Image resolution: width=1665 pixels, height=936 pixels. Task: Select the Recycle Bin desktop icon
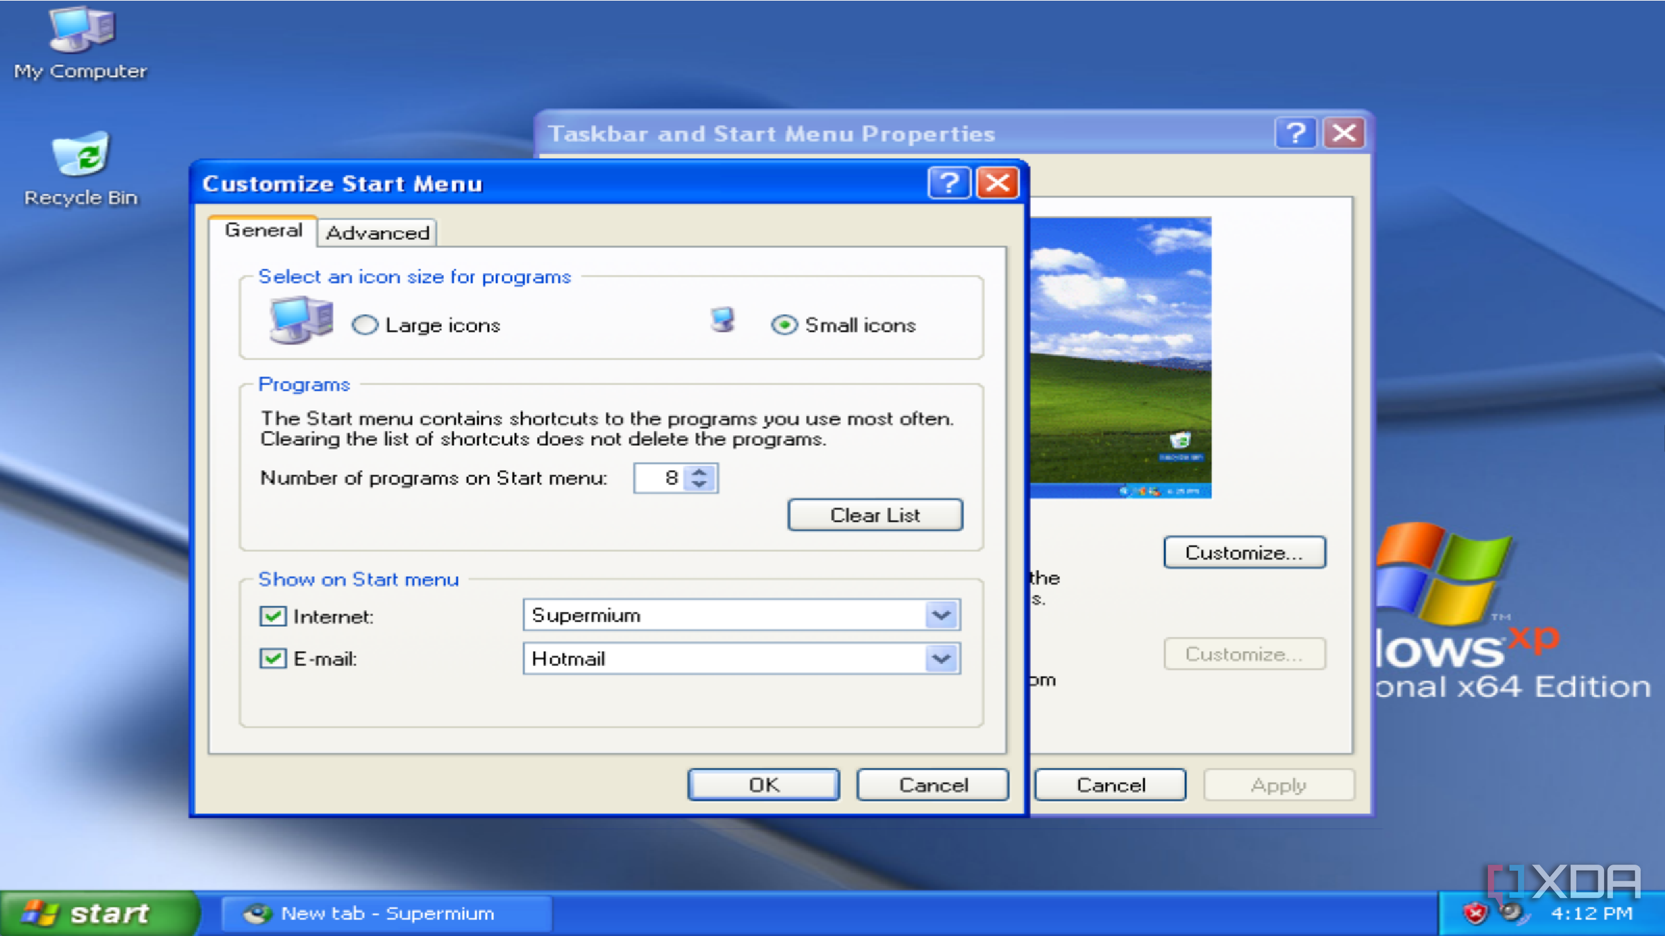click(80, 169)
